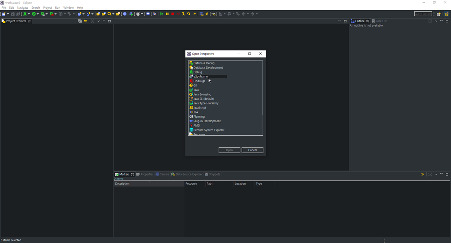Click Cancel in Open Perspective dialog
The image size is (451, 243).
(252, 150)
